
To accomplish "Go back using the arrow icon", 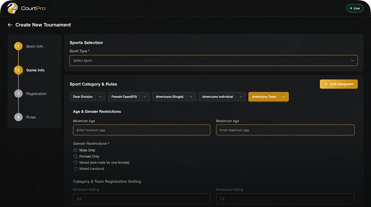I will [x=10, y=25].
